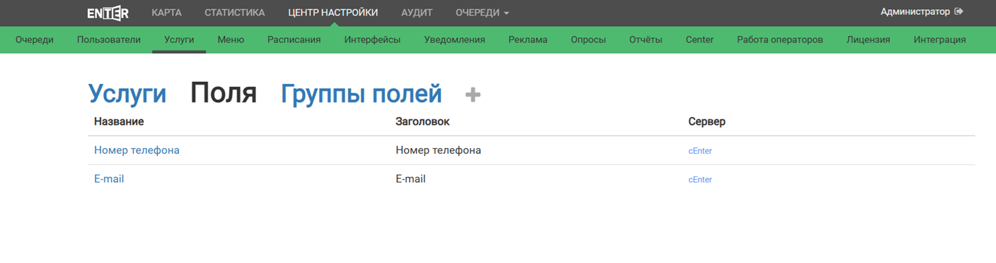Go to the Меню tab
Viewport: 996px width, 263px height.
coord(231,39)
